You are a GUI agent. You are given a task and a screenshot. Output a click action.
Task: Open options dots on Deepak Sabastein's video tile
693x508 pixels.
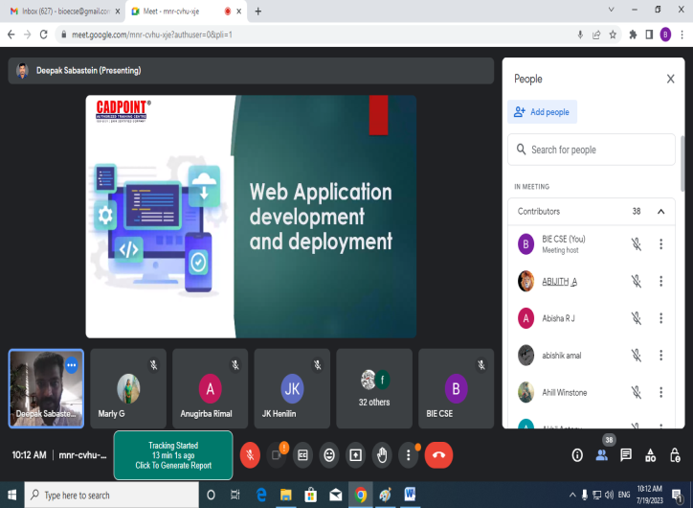click(72, 365)
